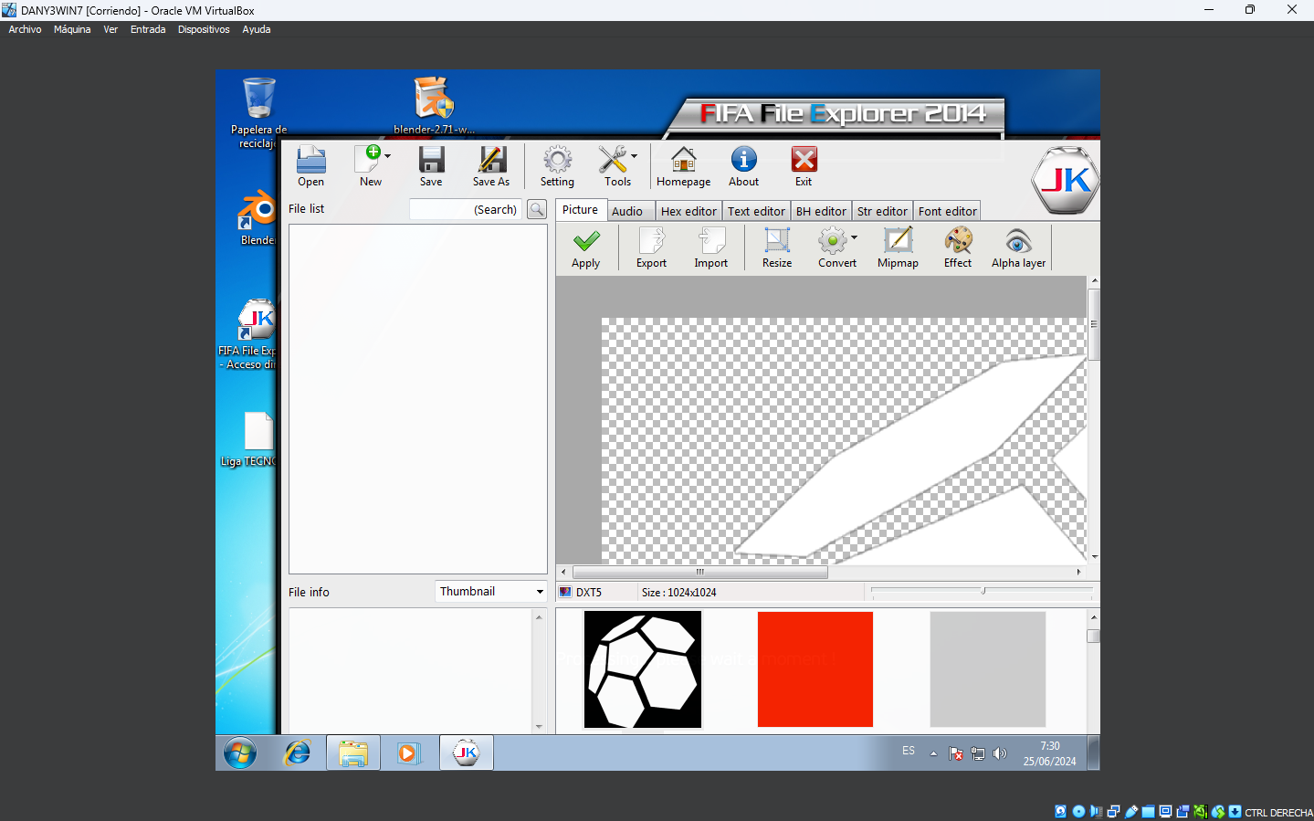Viewport: 1314px width, 821px height.
Task: Open the Homepage house icon
Action: click(683, 160)
